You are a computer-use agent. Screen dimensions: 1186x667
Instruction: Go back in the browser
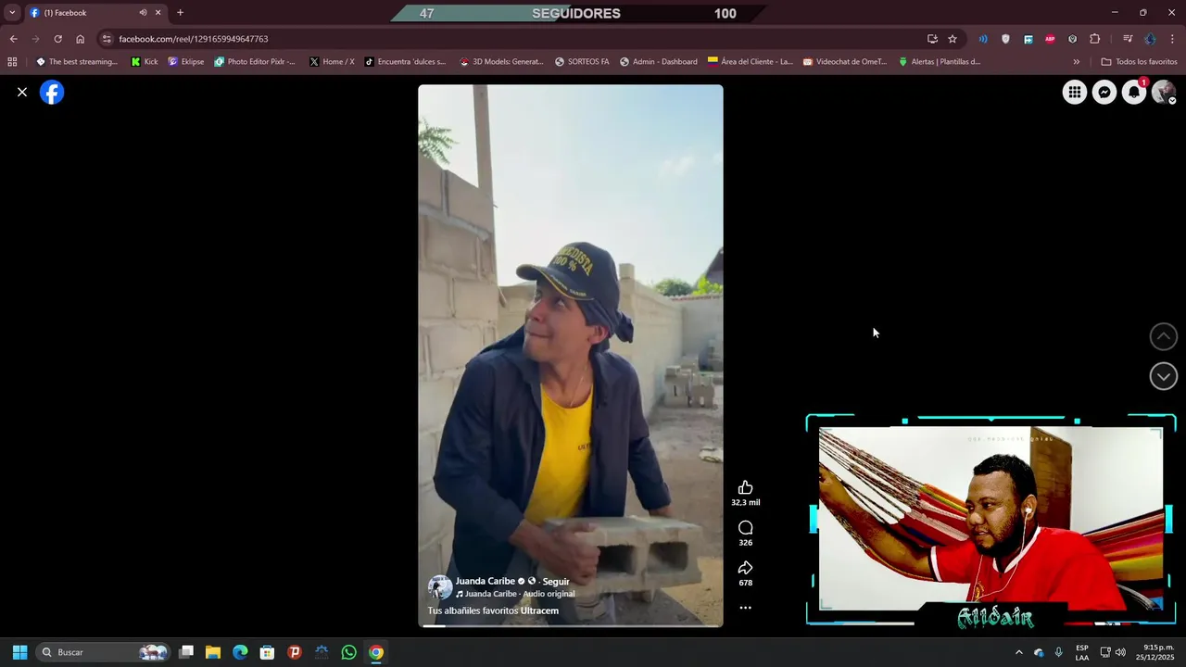coord(13,39)
